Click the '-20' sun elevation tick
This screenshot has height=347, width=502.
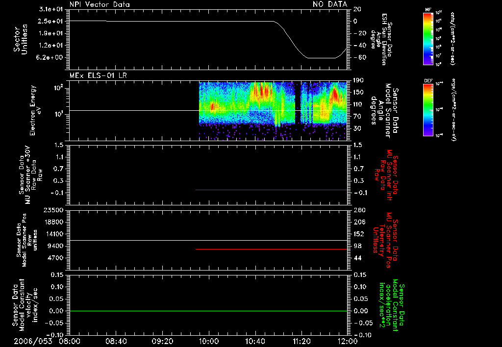[359, 33]
